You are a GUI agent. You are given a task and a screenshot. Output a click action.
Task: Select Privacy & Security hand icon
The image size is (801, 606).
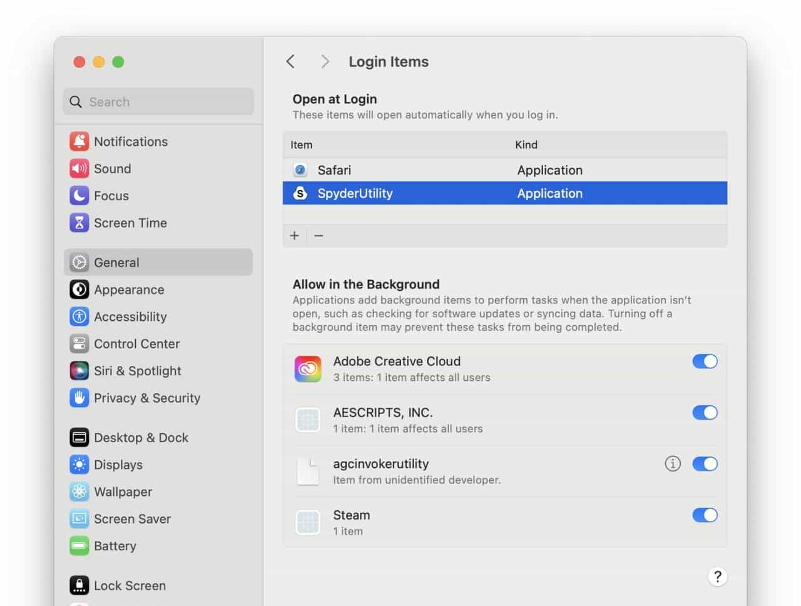tap(79, 398)
